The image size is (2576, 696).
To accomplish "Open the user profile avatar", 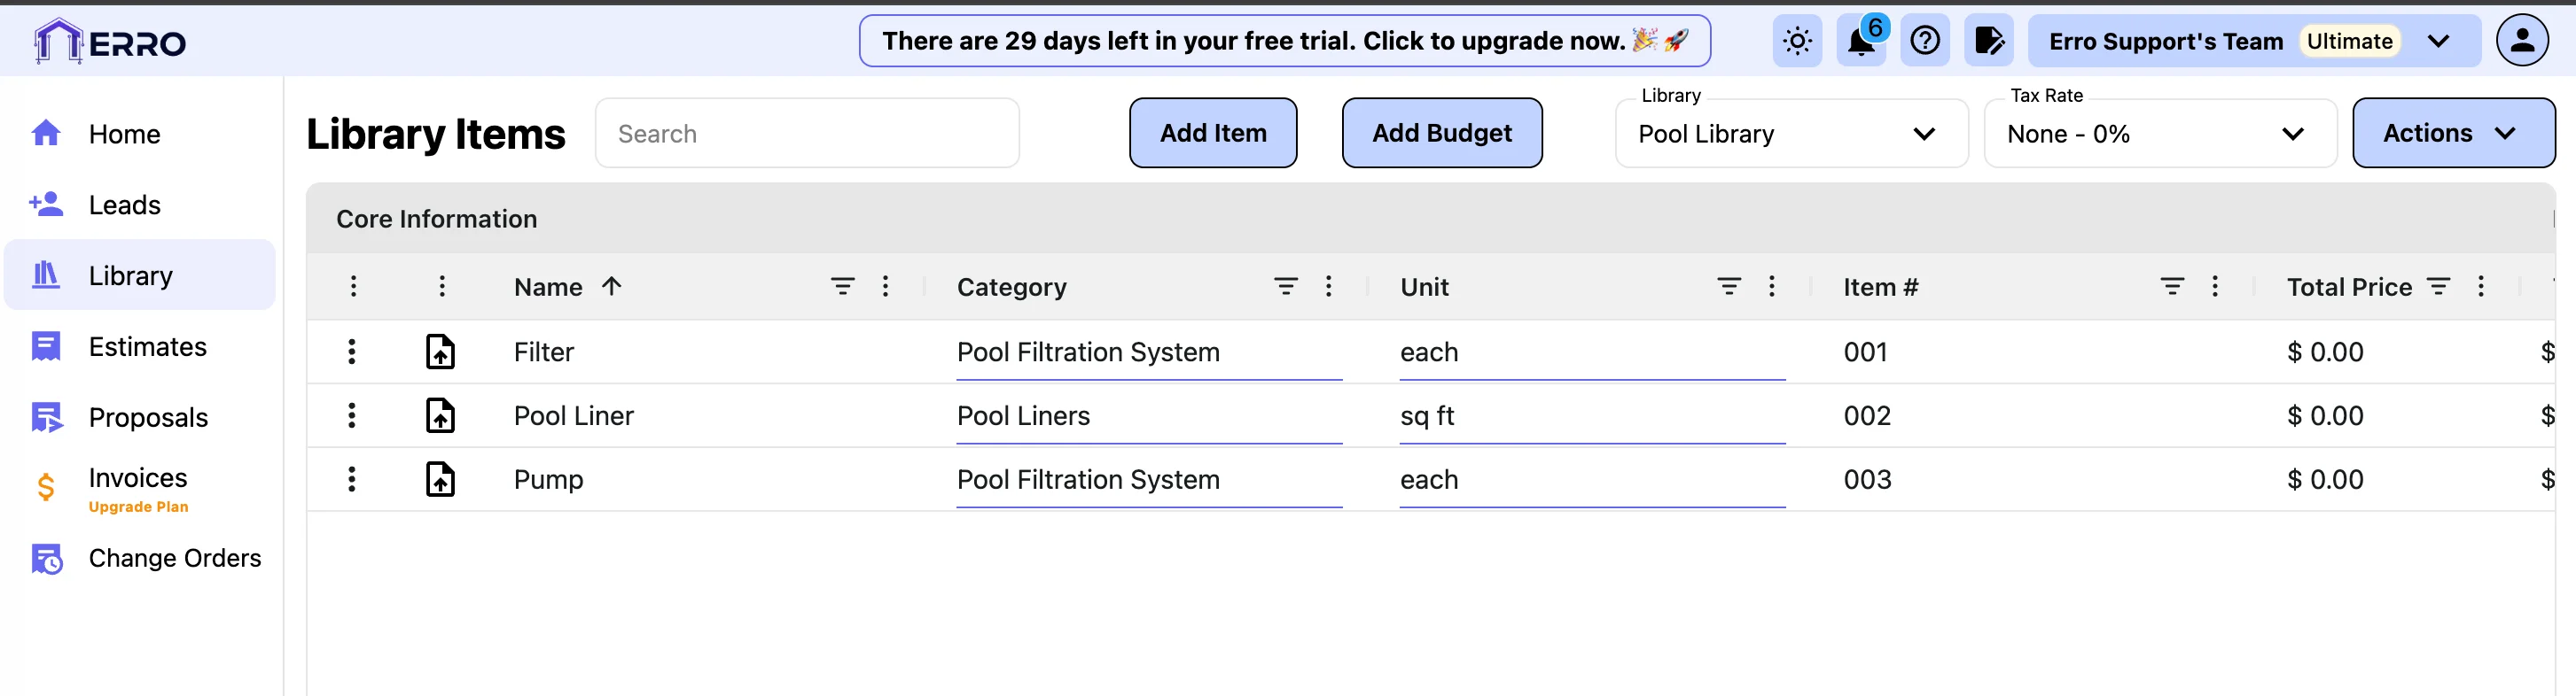I will coord(2521,41).
